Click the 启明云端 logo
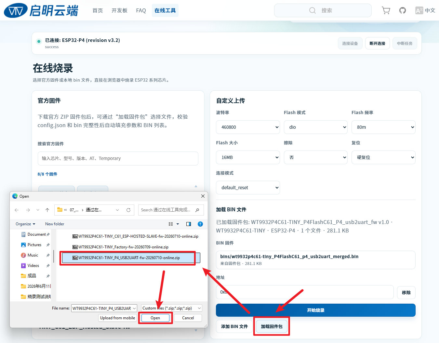The image size is (439, 343). 41,10
